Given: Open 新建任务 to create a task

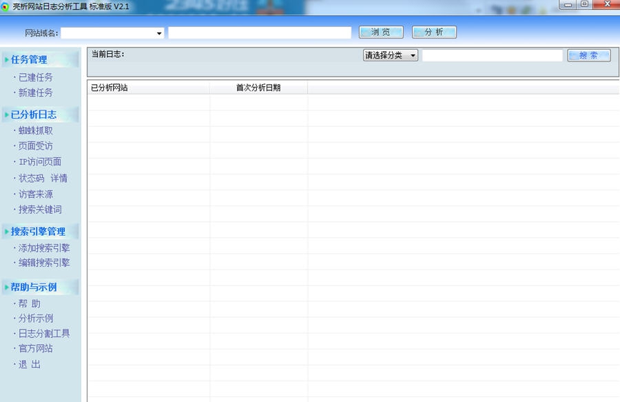Looking at the screenshot, I should point(34,93).
